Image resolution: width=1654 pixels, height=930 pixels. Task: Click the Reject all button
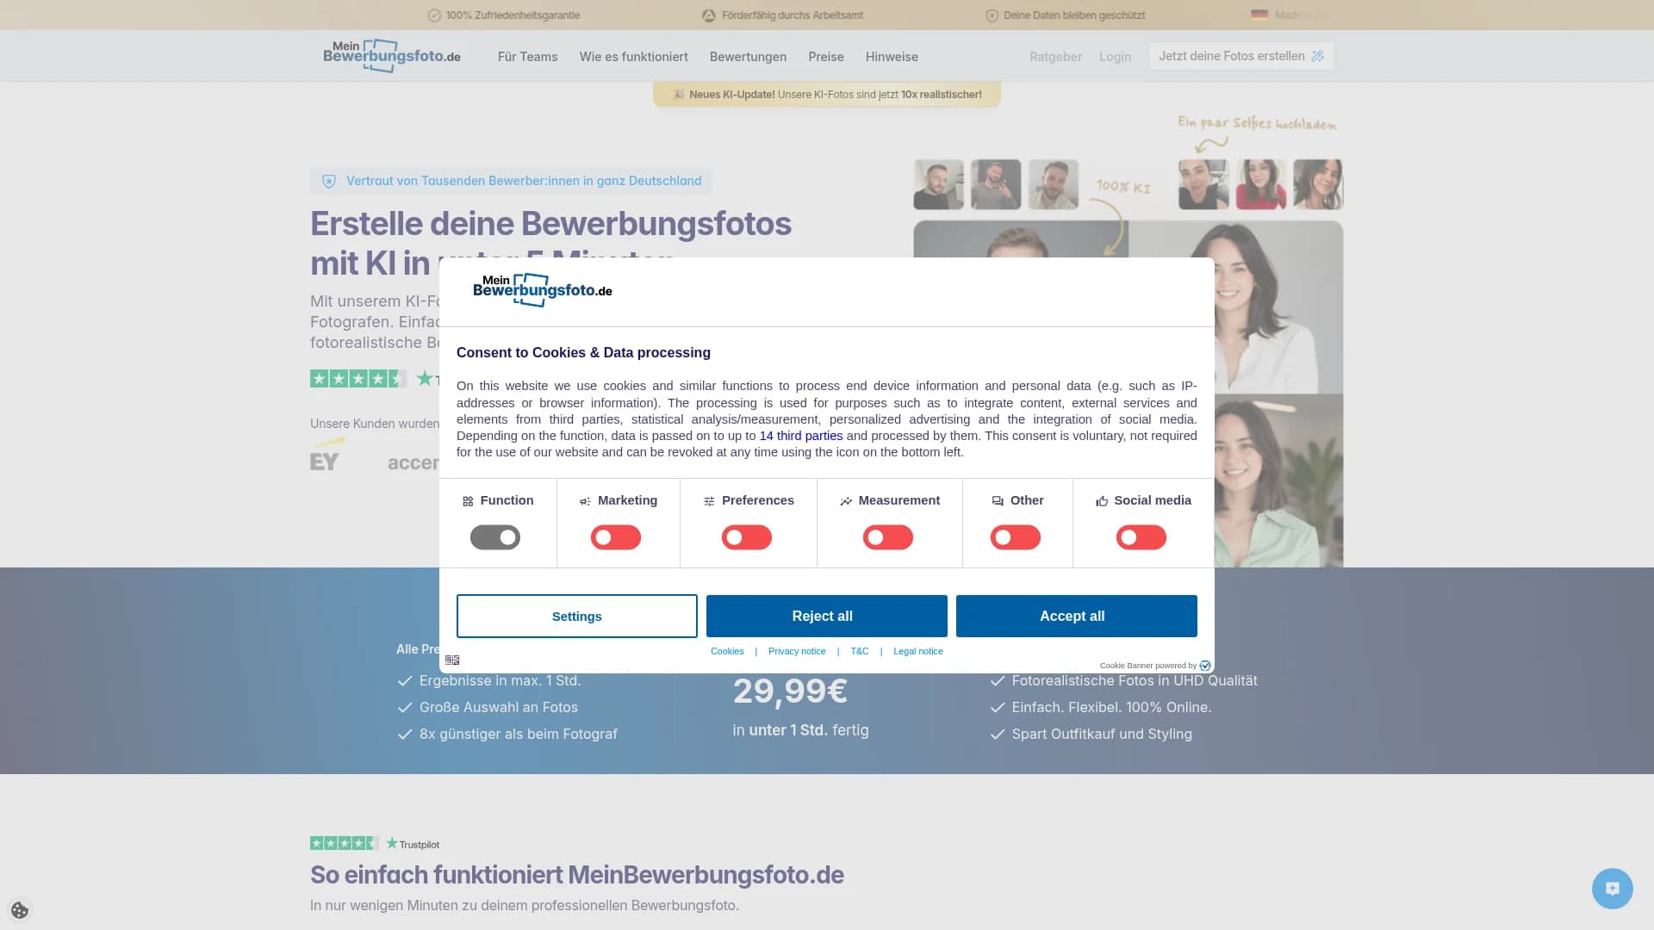[827, 617]
